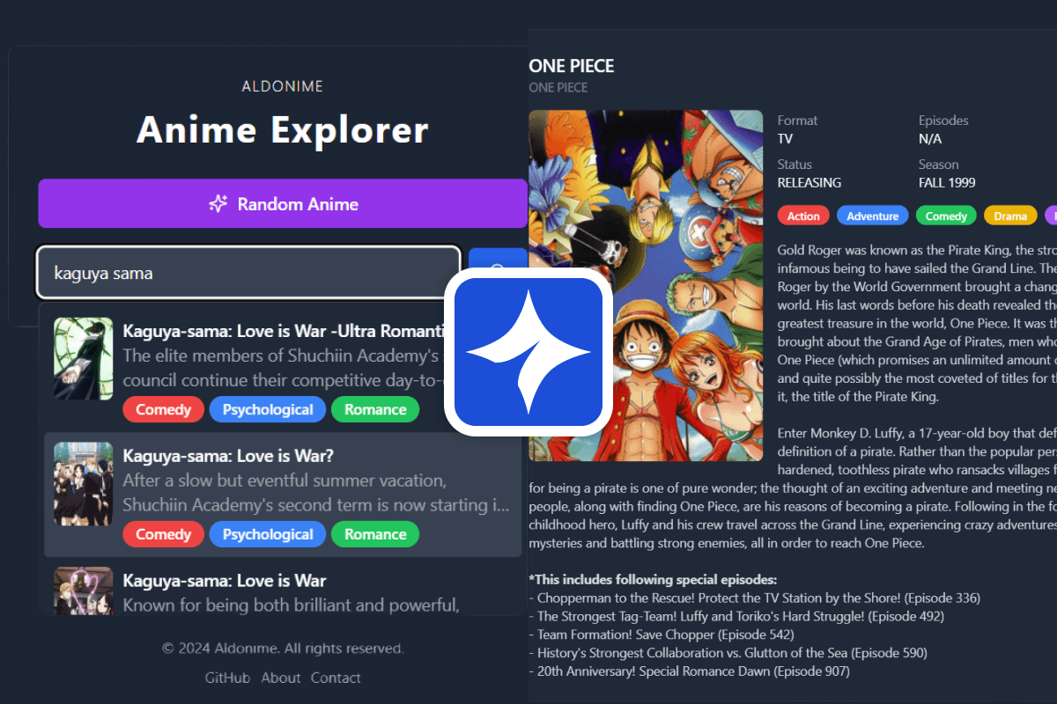Click the description starting "After a slow but eventful"
The image size is (1057, 704).
click(316, 493)
